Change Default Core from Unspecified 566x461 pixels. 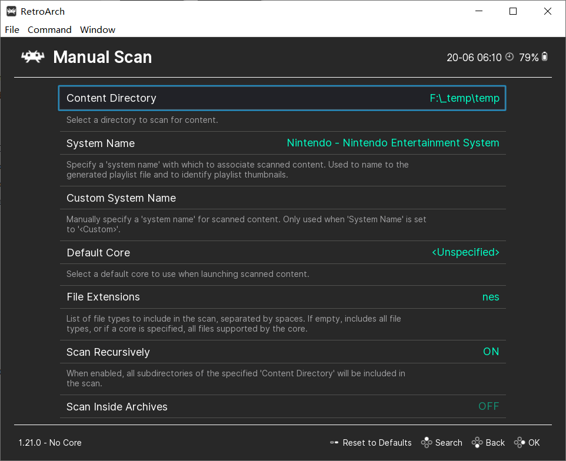465,252
